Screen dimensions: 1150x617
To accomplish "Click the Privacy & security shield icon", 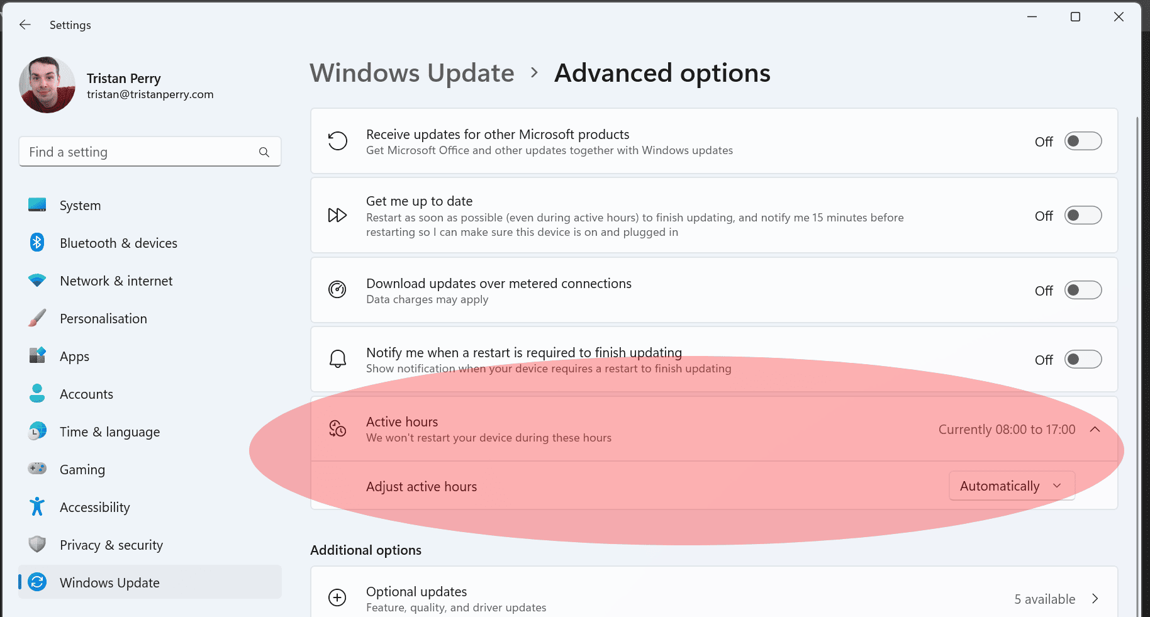I will tap(37, 544).
